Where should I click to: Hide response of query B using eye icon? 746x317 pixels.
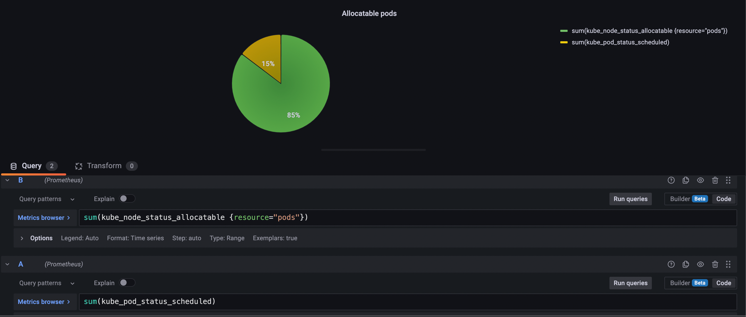pos(700,180)
